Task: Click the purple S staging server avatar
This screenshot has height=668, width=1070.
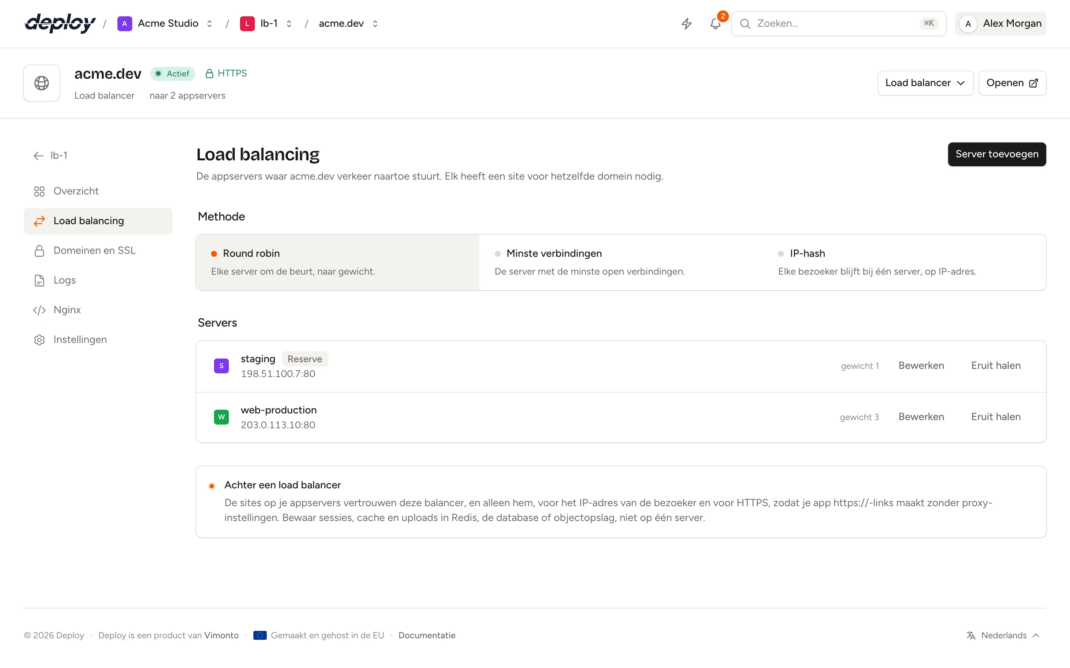Action: point(221,366)
